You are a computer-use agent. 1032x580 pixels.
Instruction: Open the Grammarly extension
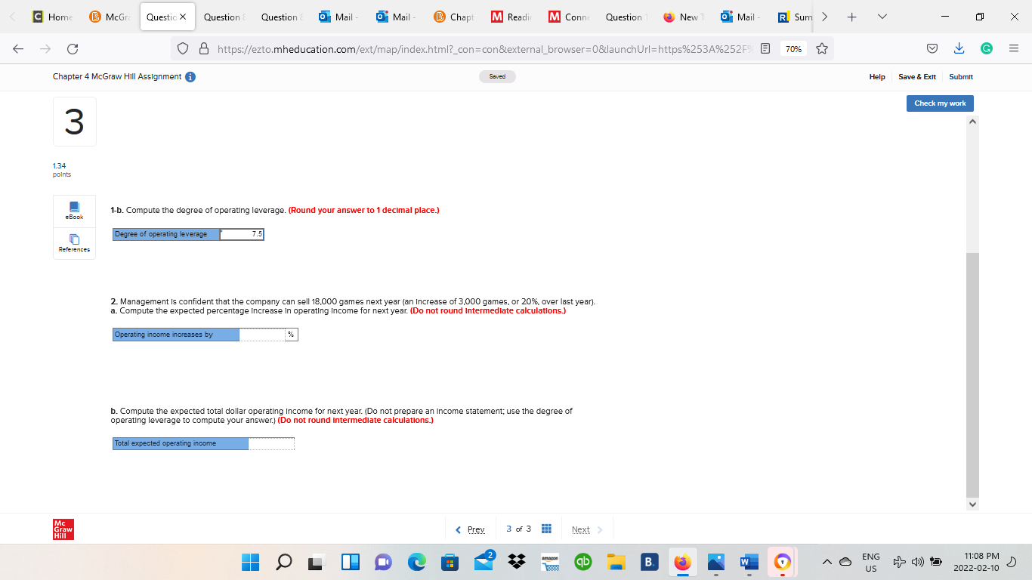tap(986, 49)
